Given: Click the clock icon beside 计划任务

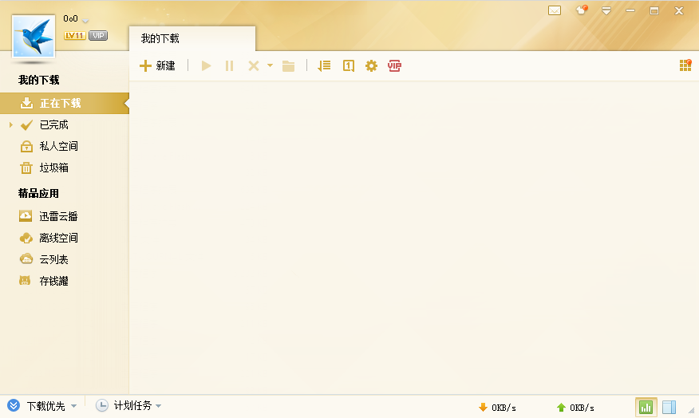Looking at the screenshot, I should (102, 405).
